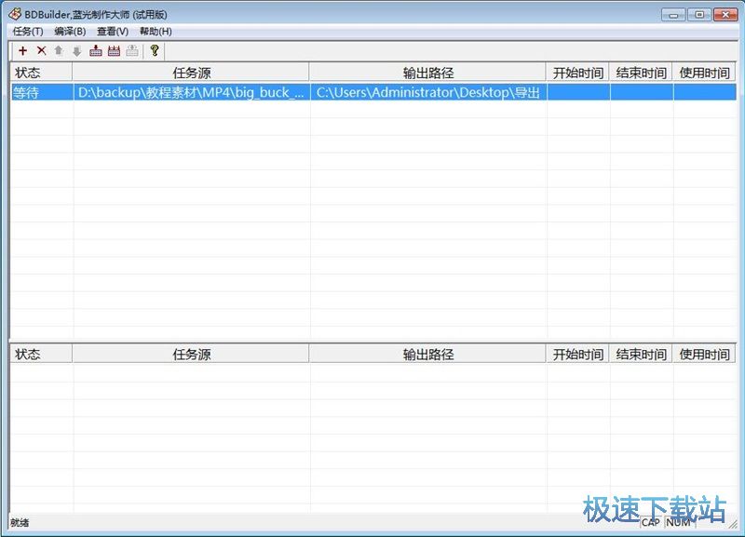Click the gray move up arrow icon
This screenshot has width=745, height=537.
point(59,51)
